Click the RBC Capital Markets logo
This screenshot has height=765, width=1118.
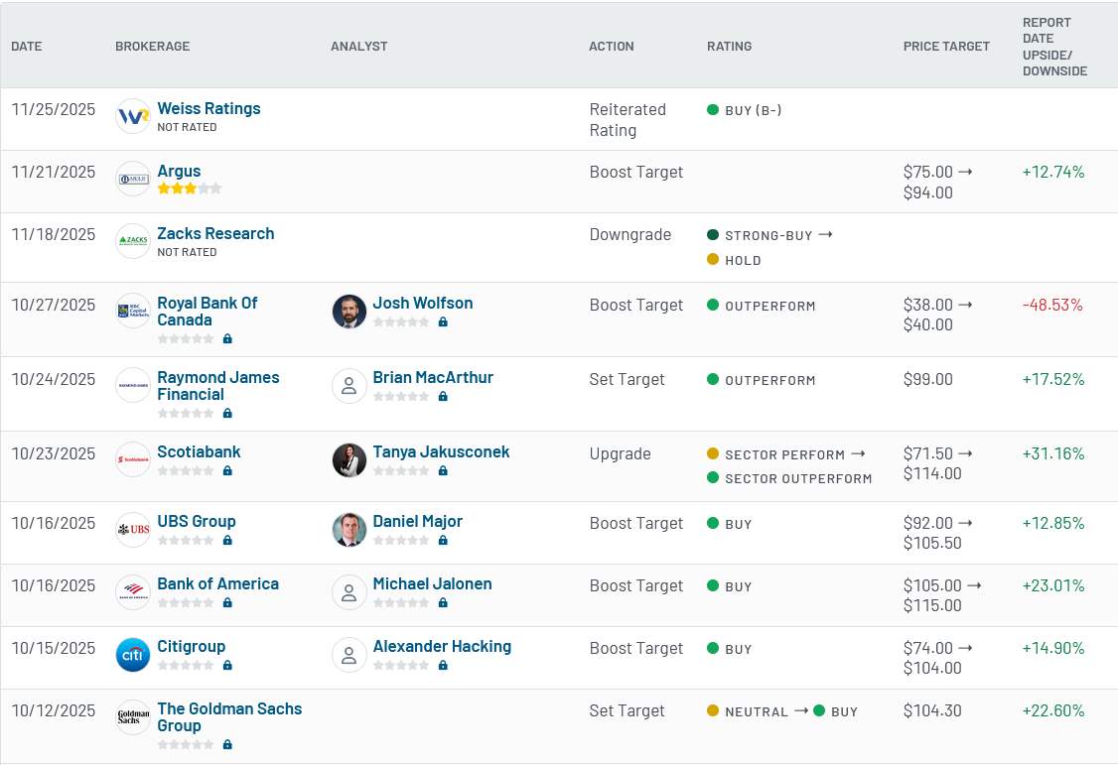tap(133, 312)
